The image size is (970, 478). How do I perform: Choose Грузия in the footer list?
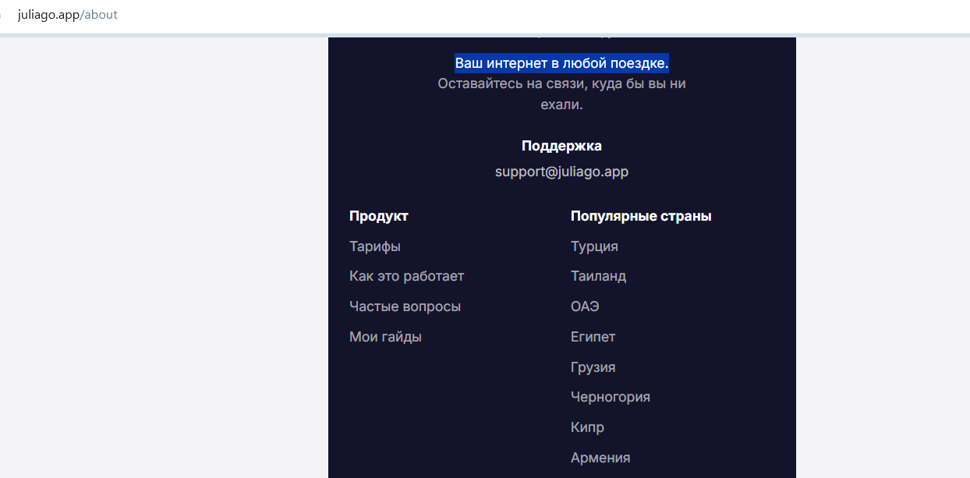[x=593, y=367]
